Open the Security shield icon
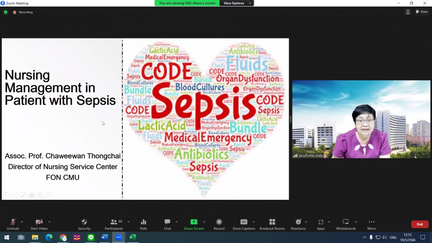 (x=84, y=222)
